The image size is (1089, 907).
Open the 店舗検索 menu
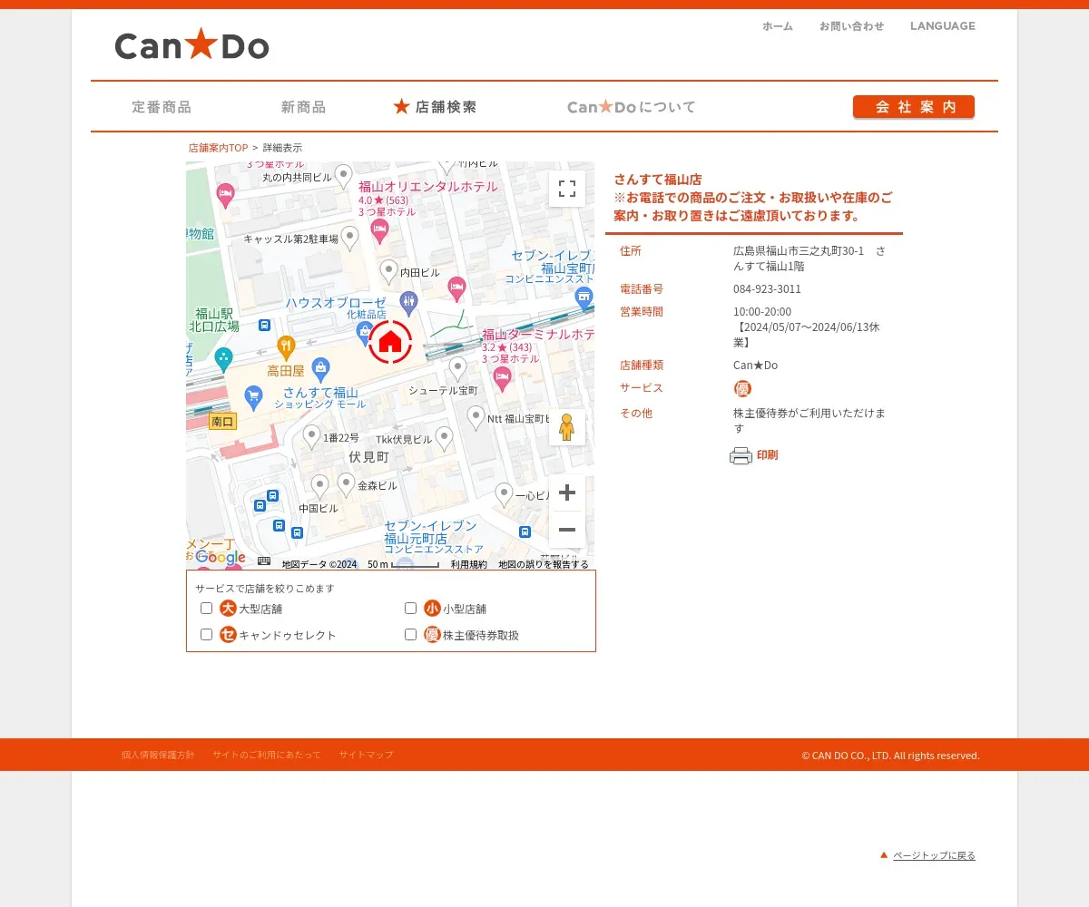pos(435,107)
